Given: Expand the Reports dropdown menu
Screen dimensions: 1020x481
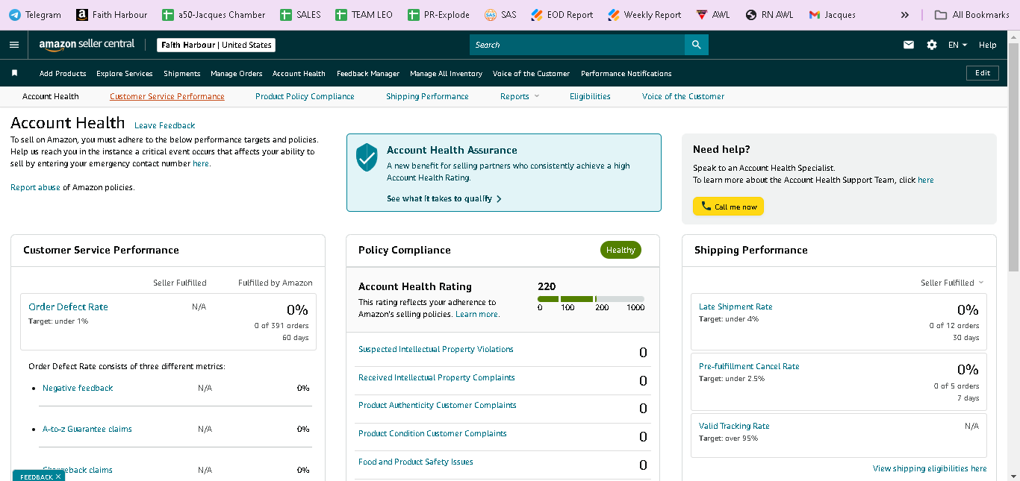Looking at the screenshot, I should (x=519, y=96).
